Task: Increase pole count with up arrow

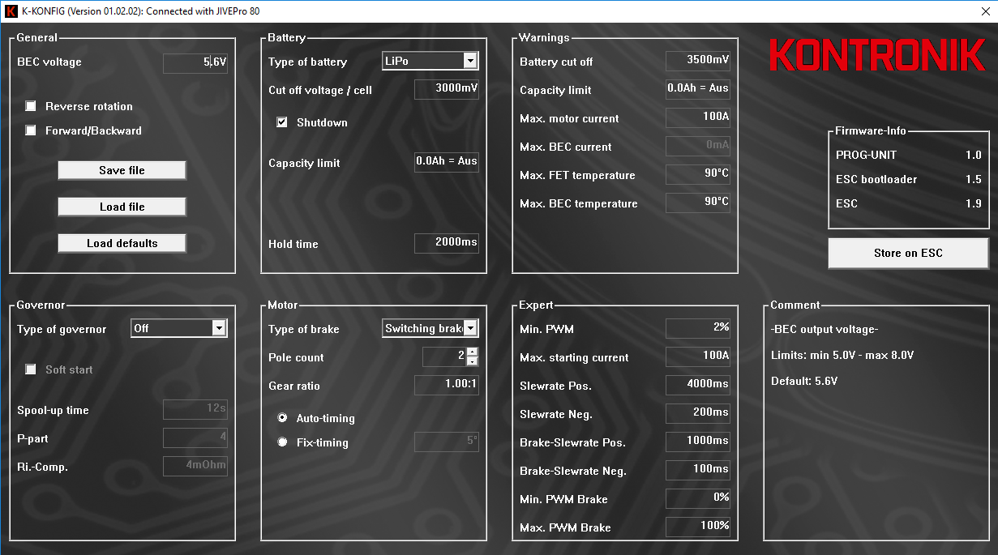Action: coord(473,352)
